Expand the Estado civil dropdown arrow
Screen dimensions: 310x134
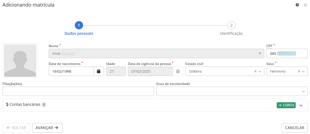click(260, 71)
